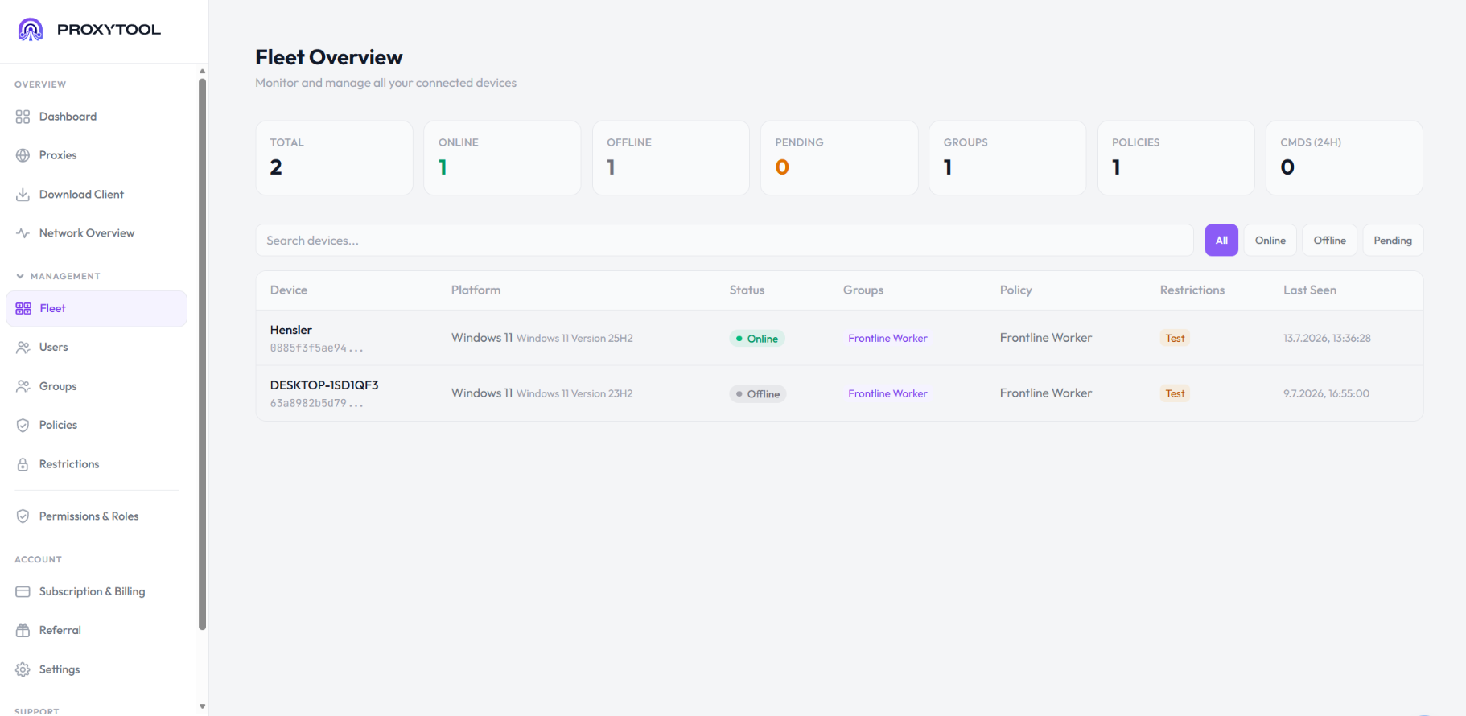Click the Online count stat card
This screenshot has width=1466, height=716.
click(502, 158)
